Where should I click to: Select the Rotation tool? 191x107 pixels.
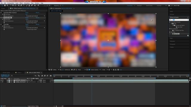pos(10,5)
